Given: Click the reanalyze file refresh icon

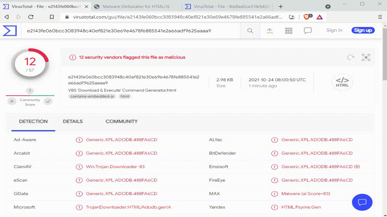Looking at the screenshot, I should (x=351, y=57).
